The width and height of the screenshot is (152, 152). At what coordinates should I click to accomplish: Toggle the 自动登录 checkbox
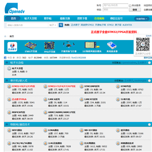click(130, 5)
